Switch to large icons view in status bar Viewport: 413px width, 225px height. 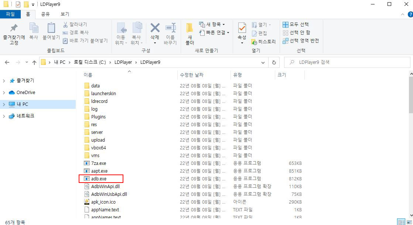409,222
